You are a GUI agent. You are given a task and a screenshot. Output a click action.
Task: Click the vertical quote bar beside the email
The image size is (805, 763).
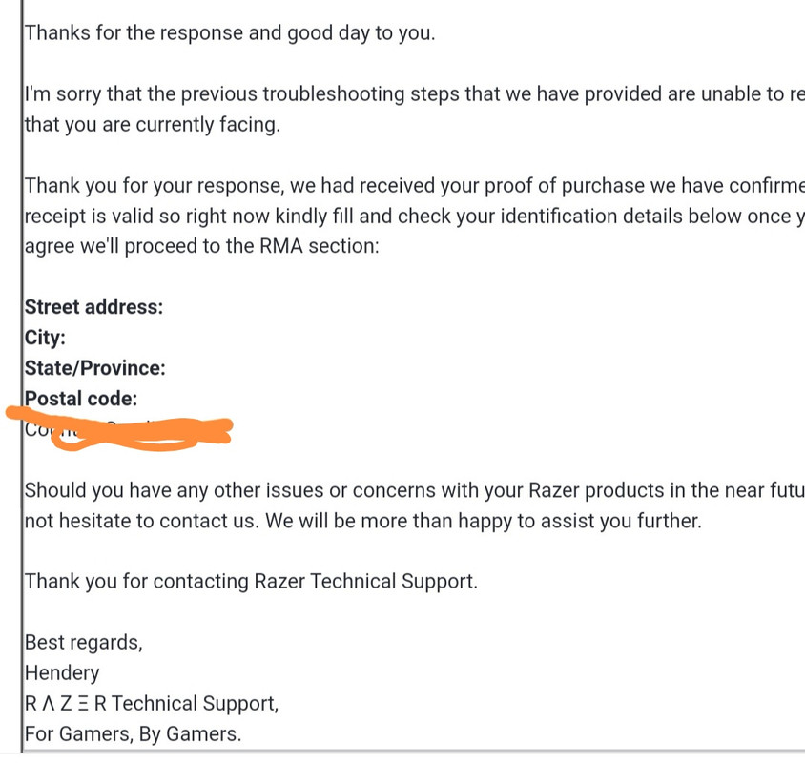22,376
